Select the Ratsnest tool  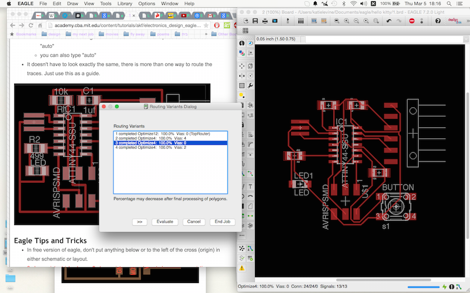point(242,248)
